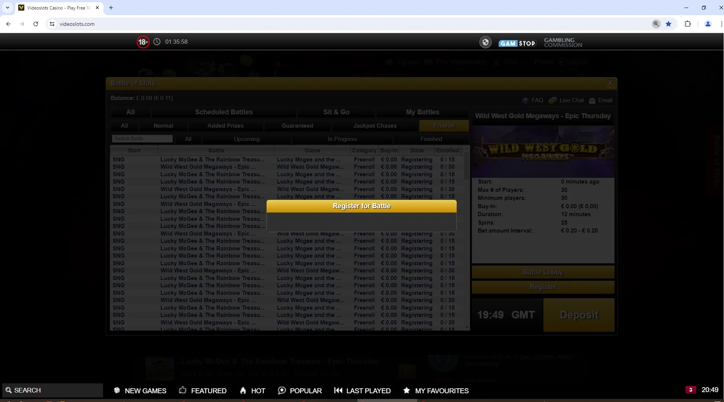Open the Email support link
724x402 pixels.
pyautogui.click(x=601, y=100)
